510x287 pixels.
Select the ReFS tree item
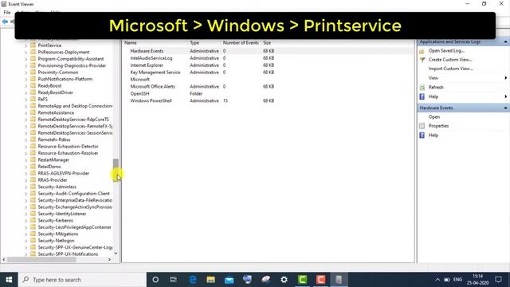pyautogui.click(x=42, y=99)
